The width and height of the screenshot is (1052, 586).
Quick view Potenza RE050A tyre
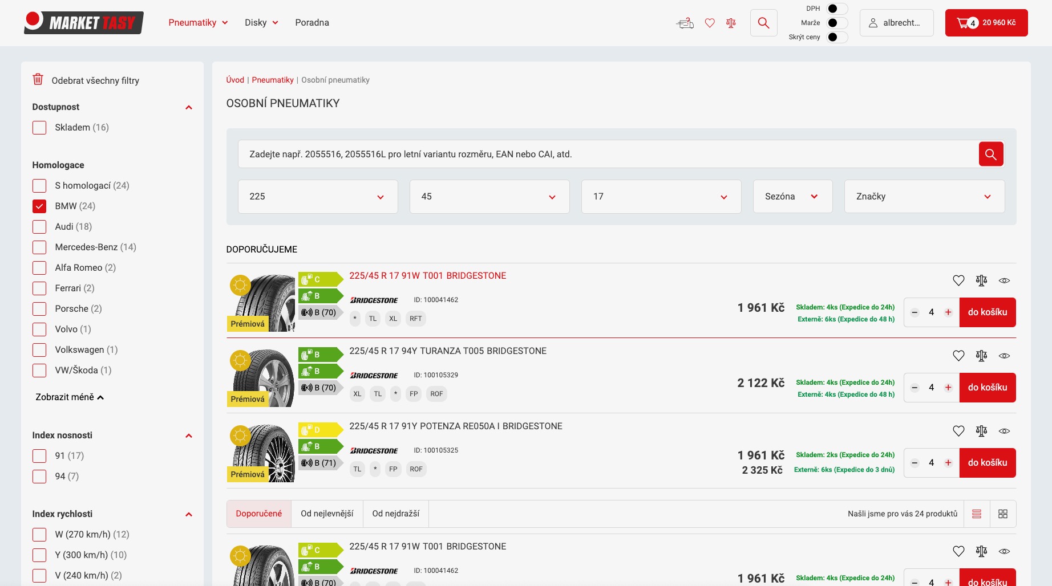pos(1004,431)
